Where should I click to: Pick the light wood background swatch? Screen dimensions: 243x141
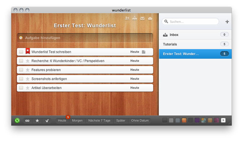210,120
